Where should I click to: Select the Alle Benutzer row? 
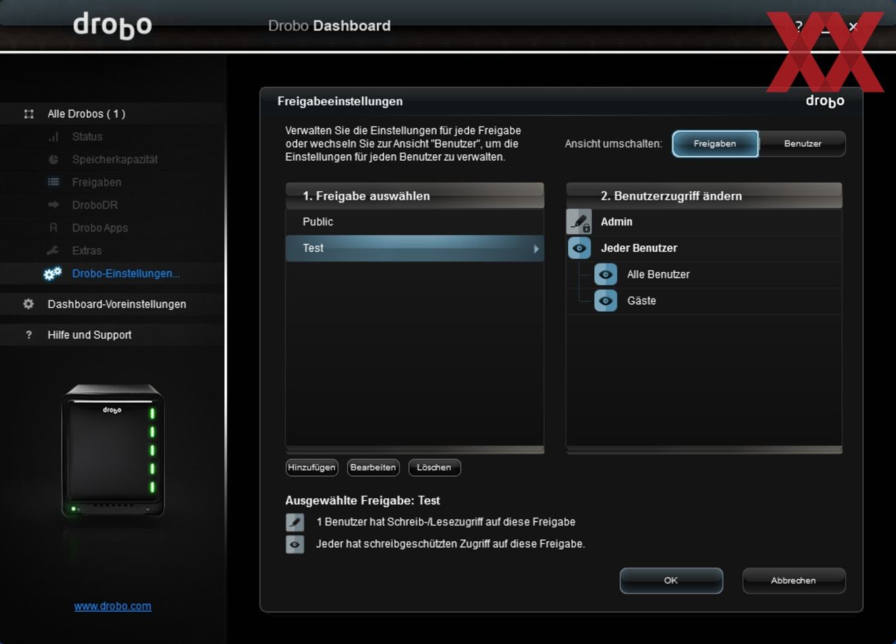[704, 275]
